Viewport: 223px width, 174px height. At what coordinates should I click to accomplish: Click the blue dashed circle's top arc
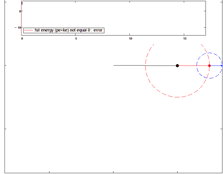[x=210, y=53]
